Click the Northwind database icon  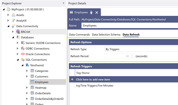tap(27, 65)
